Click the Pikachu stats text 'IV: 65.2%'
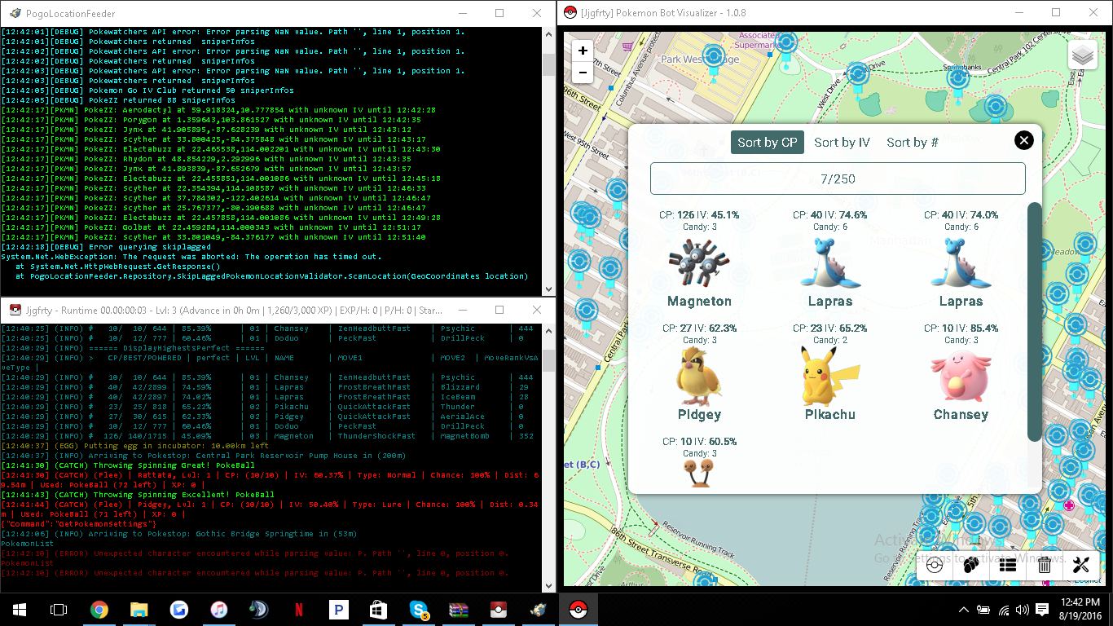Viewport: 1113px width, 626px height. tap(845, 328)
